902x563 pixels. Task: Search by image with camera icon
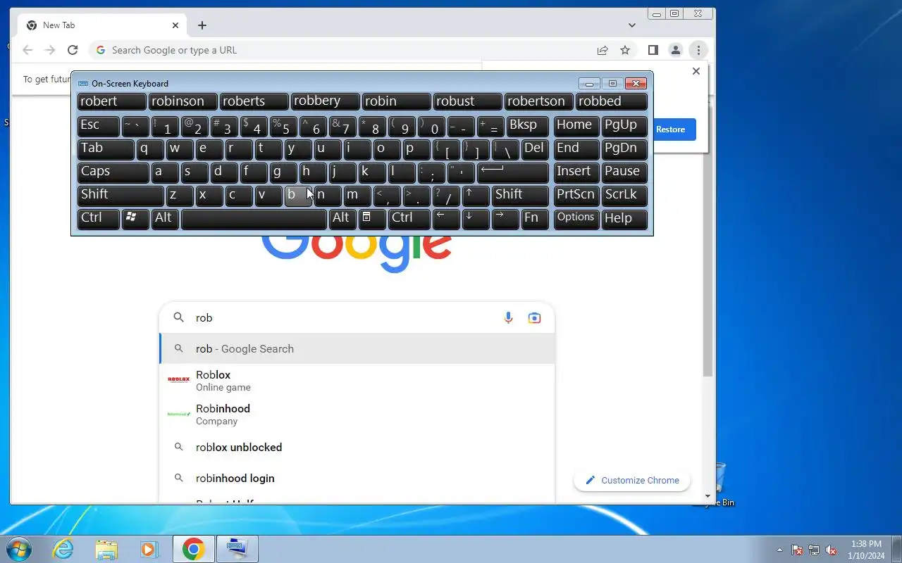click(534, 318)
